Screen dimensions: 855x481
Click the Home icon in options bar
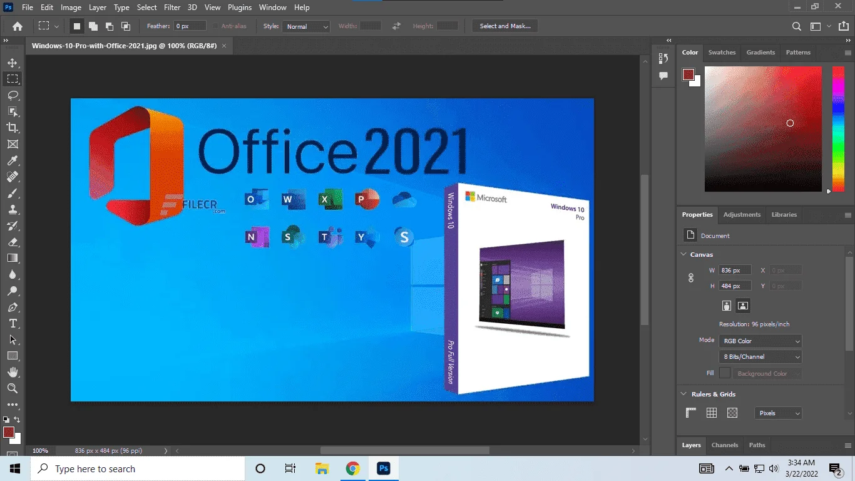coord(18,26)
